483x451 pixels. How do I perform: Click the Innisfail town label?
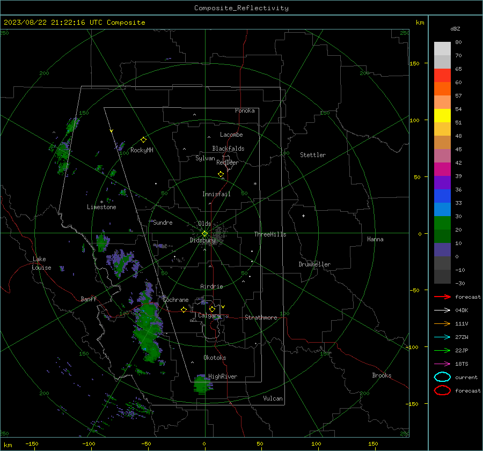pos(216,194)
